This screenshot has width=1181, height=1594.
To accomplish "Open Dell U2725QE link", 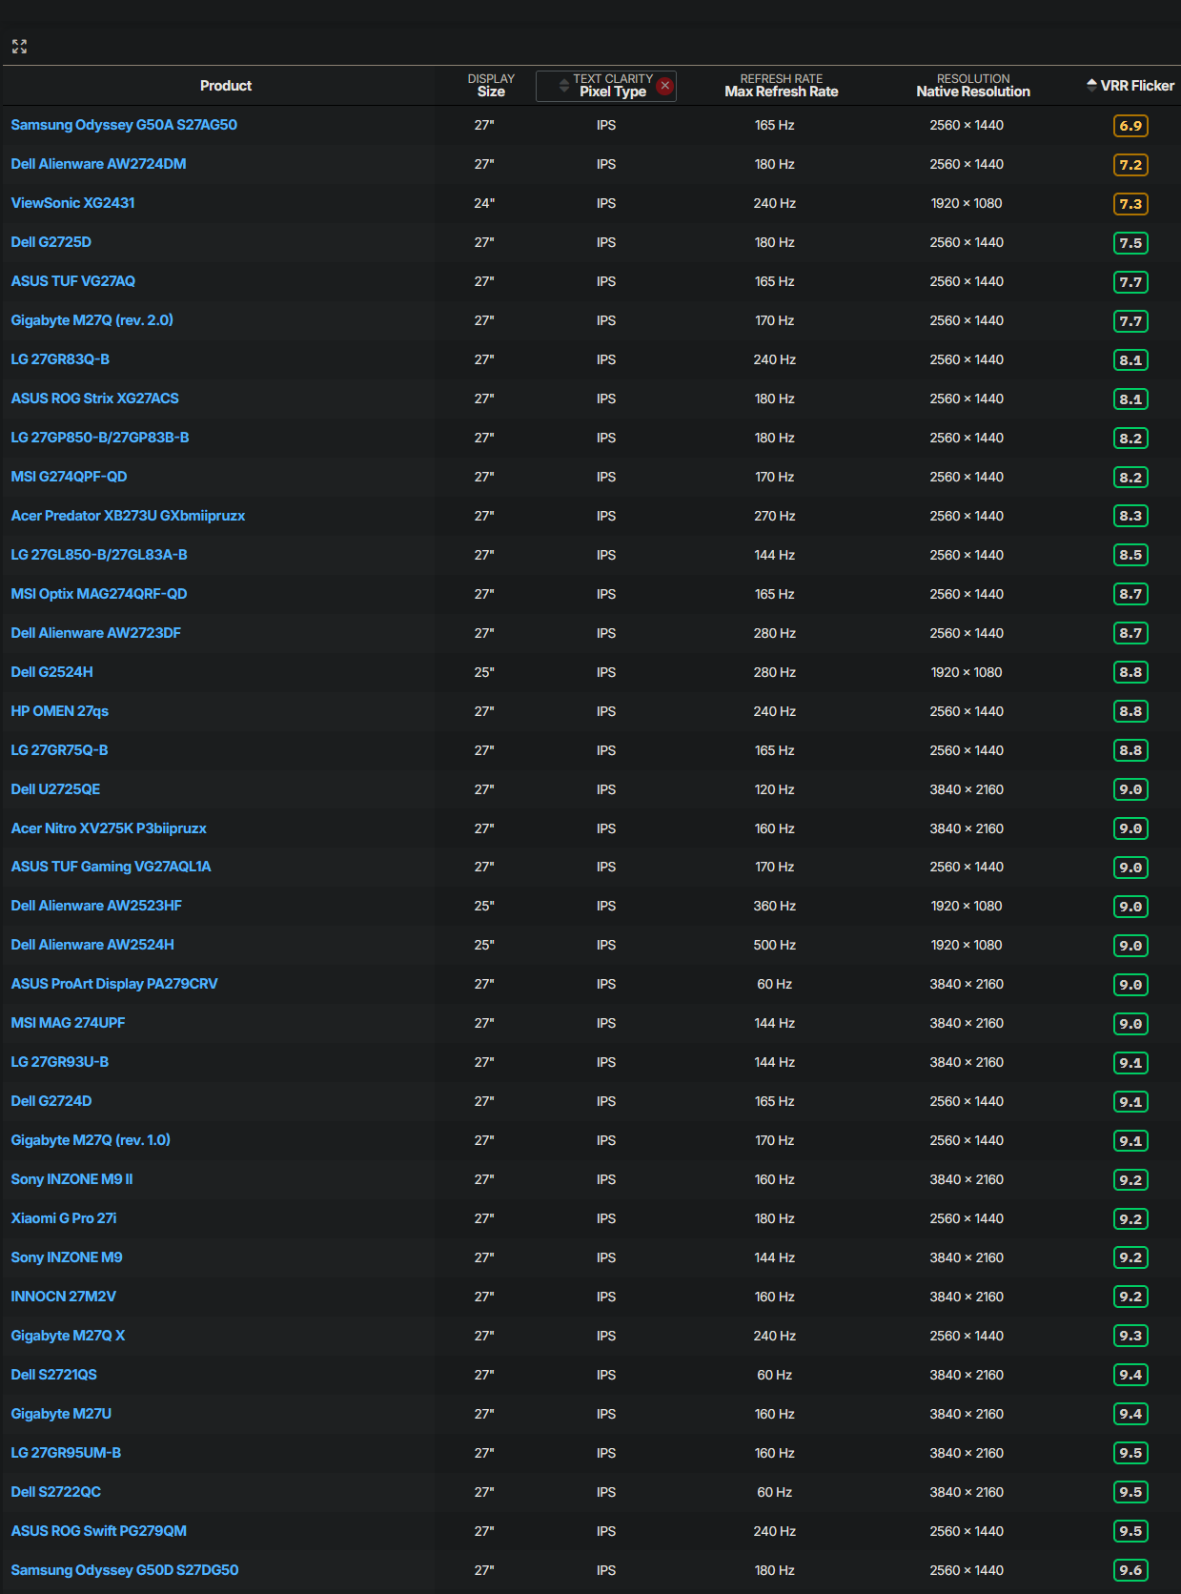I will click(x=55, y=789).
